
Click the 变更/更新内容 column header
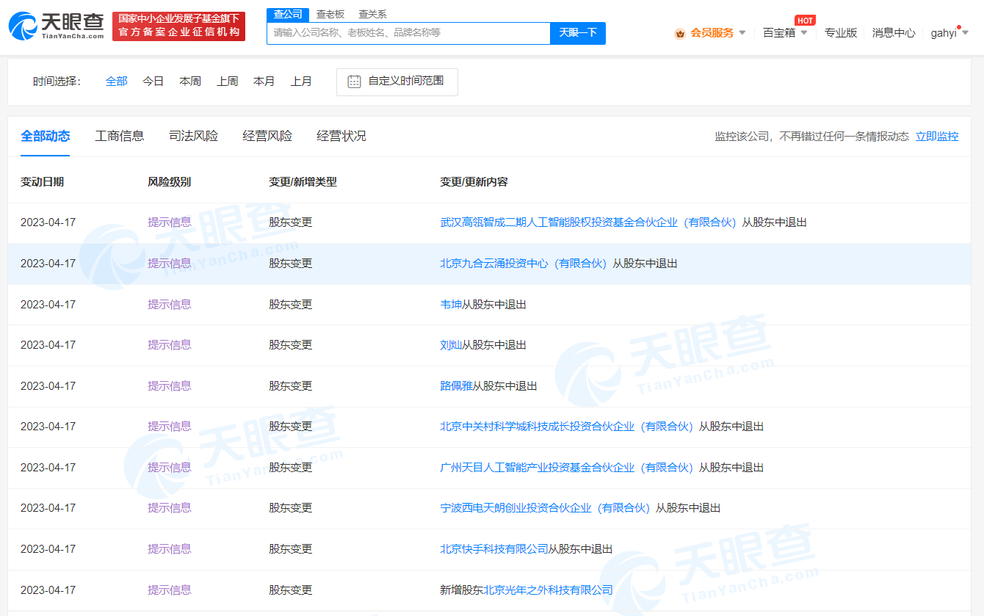tap(474, 182)
